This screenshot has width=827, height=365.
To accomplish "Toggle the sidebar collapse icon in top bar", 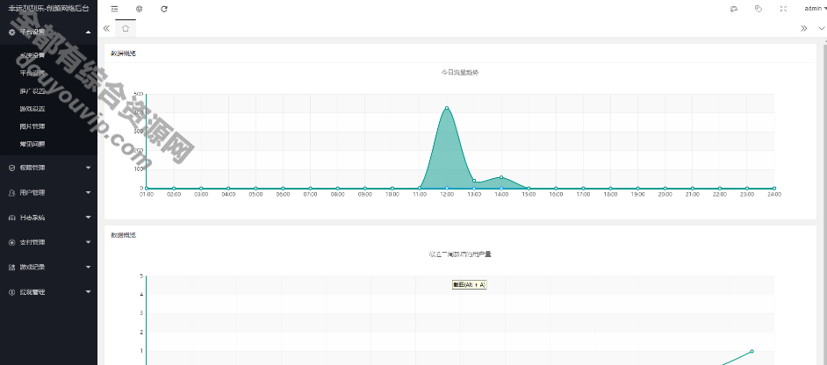I will point(114,9).
